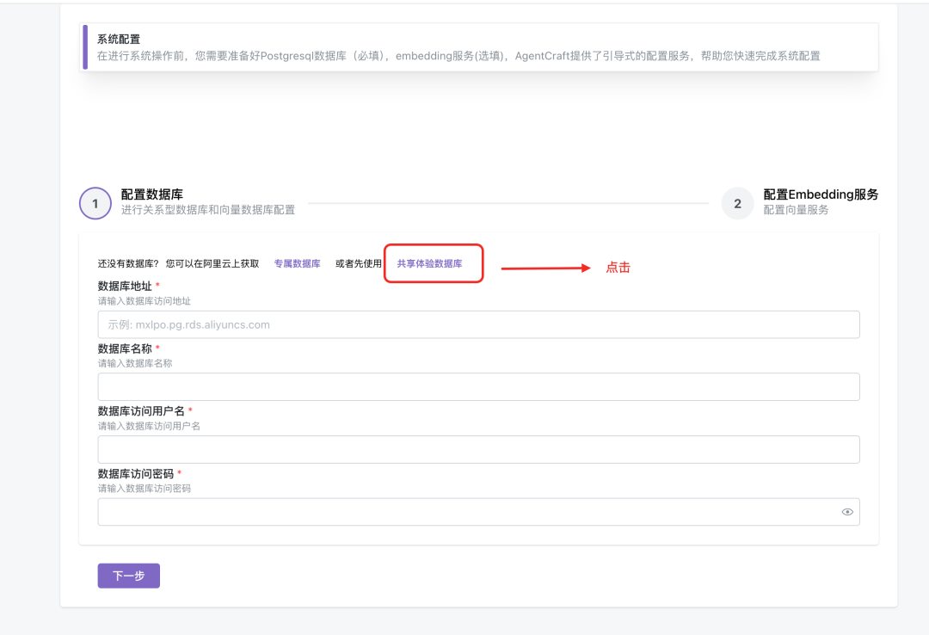Select the 配置数据库 step title
Viewport: 929px width, 635px height.
click(152, 194)
